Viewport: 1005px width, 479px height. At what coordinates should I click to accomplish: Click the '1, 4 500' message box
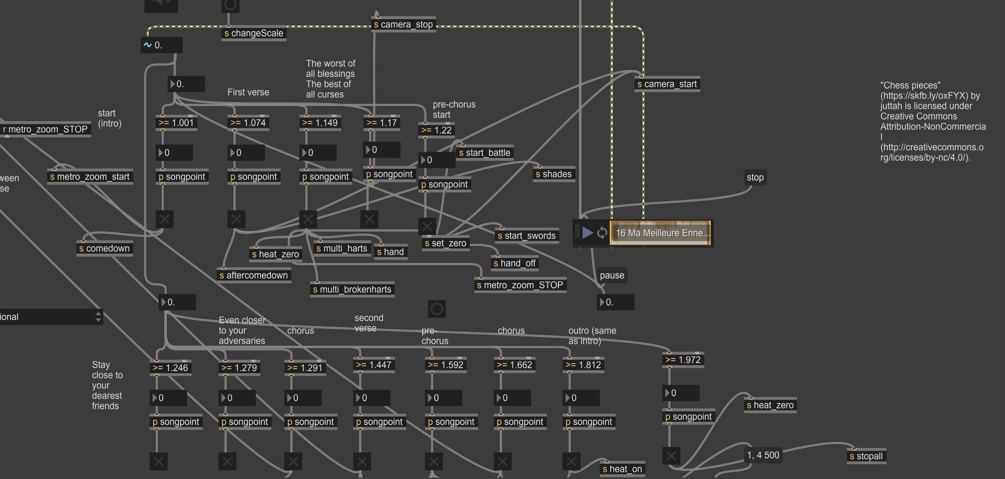click(763, 455)
